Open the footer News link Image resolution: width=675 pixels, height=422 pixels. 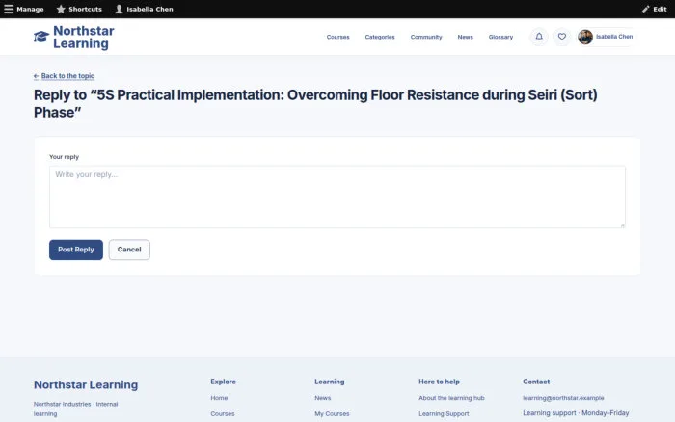coord(322,398)
